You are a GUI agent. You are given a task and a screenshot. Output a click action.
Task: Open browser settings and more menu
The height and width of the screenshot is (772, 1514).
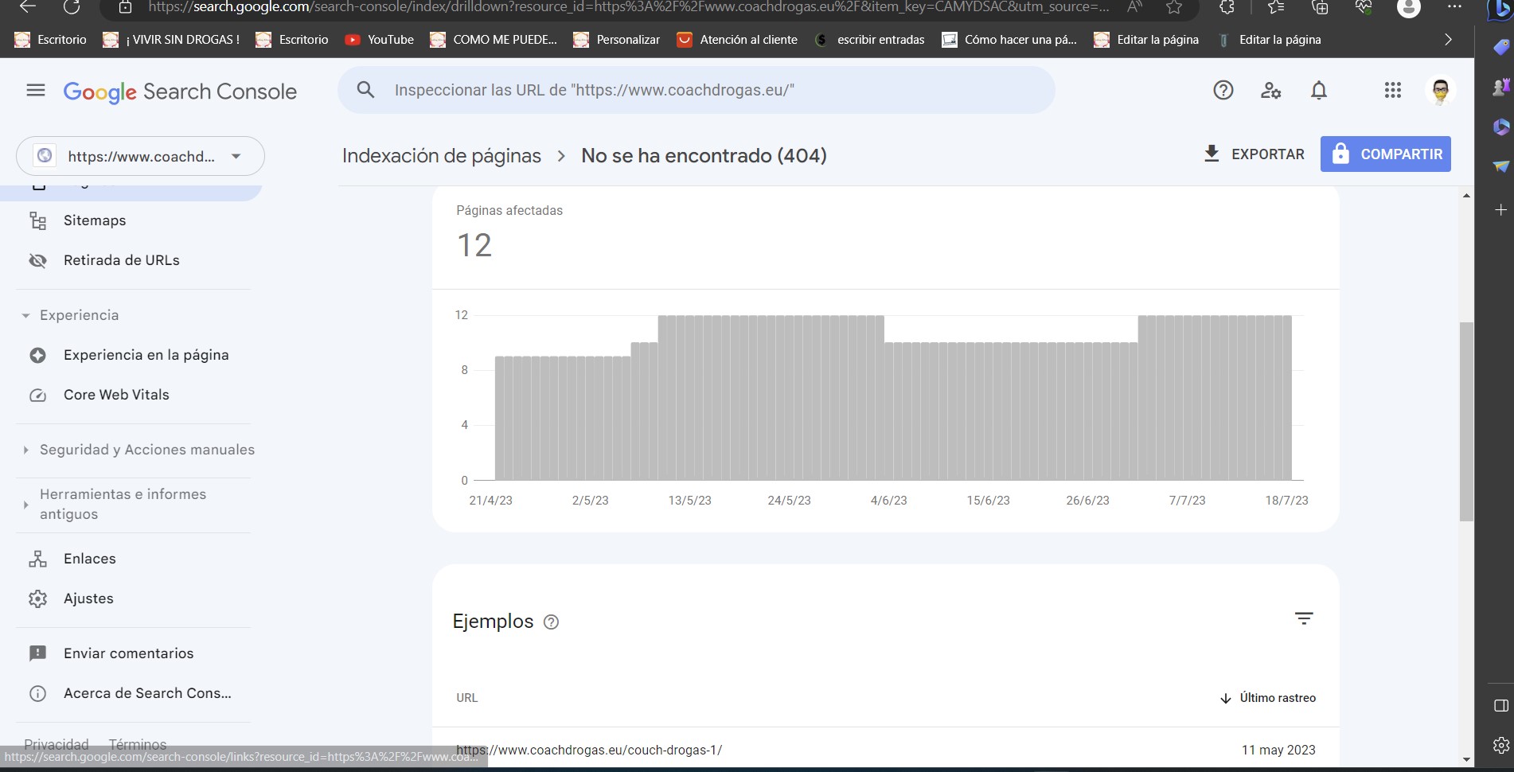click(x=1454, y=7)
